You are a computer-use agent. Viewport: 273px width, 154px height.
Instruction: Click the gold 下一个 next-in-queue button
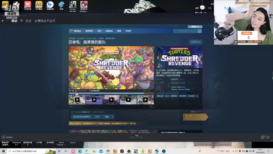pyautogui.click(x=195, y=117)
